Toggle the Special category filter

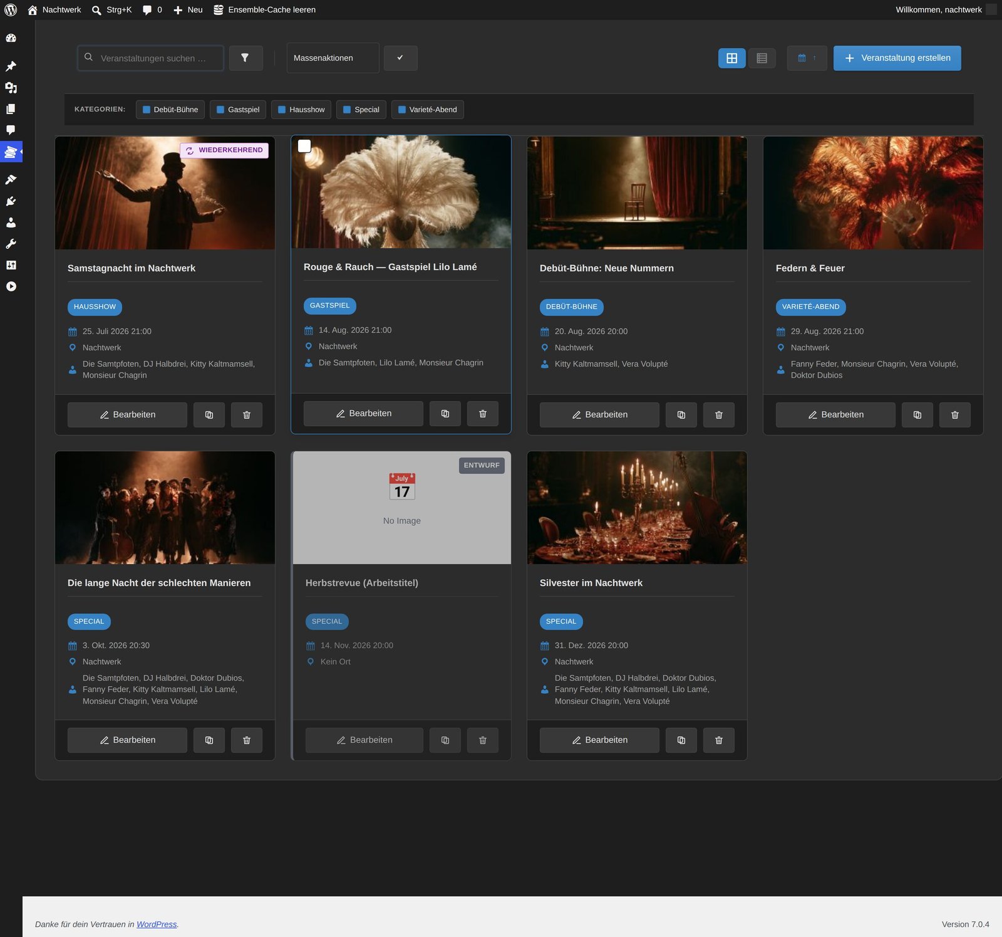(x=361, y=110)
